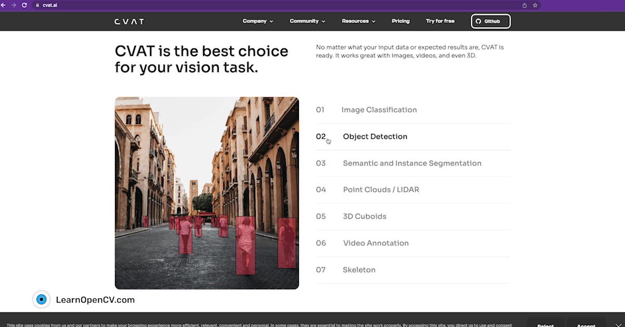The width and height of the screenshot is (625, 327).
Task: Go back using browser back arrow
Action: click(x=4, y=5)
